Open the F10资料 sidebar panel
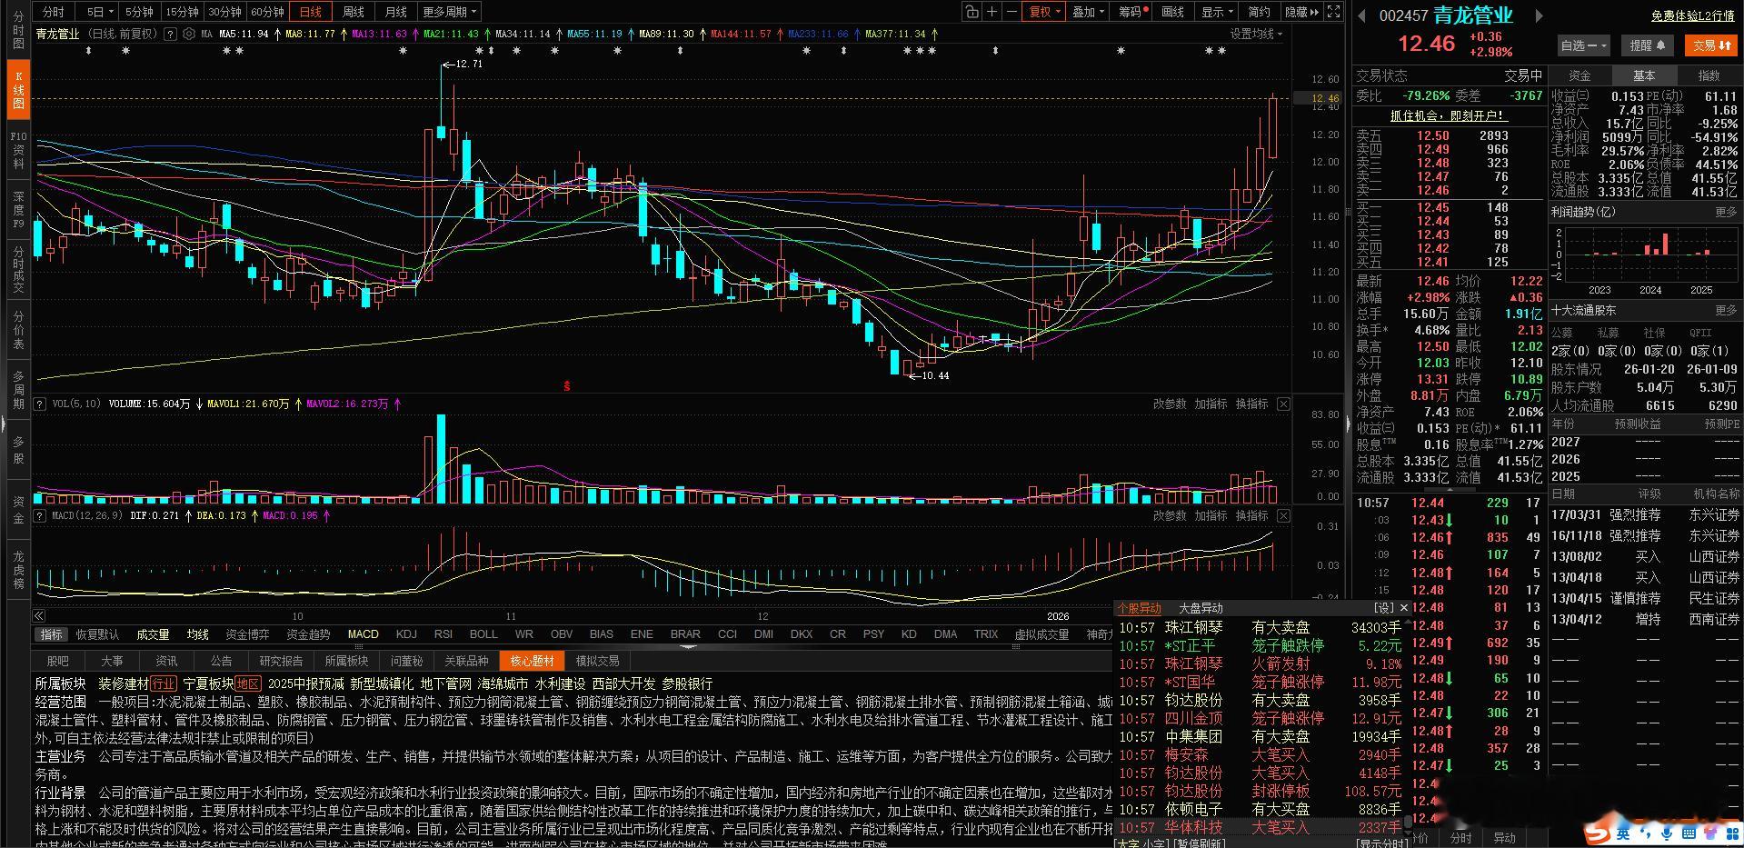Image resolution: width=1744 pixels, height=848 pixels. click(x=18, y=151)
